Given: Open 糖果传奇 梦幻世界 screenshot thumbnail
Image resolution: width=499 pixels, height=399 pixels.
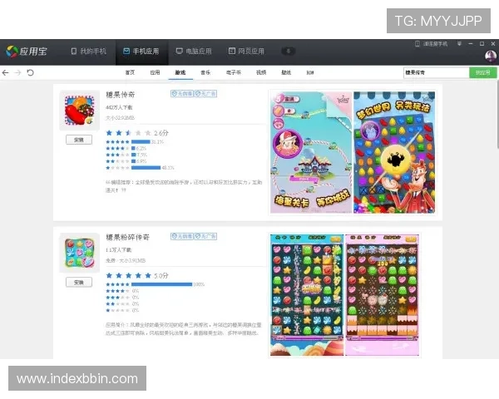Looking at the screenshot, I should 394,152.
